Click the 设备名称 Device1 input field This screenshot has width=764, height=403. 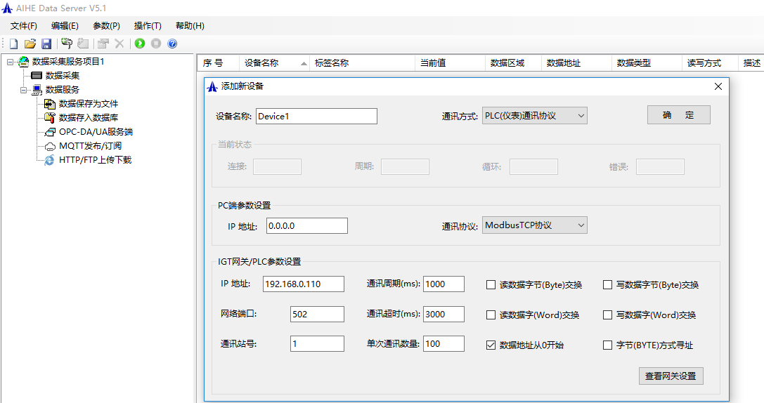(x=316, y=117)
